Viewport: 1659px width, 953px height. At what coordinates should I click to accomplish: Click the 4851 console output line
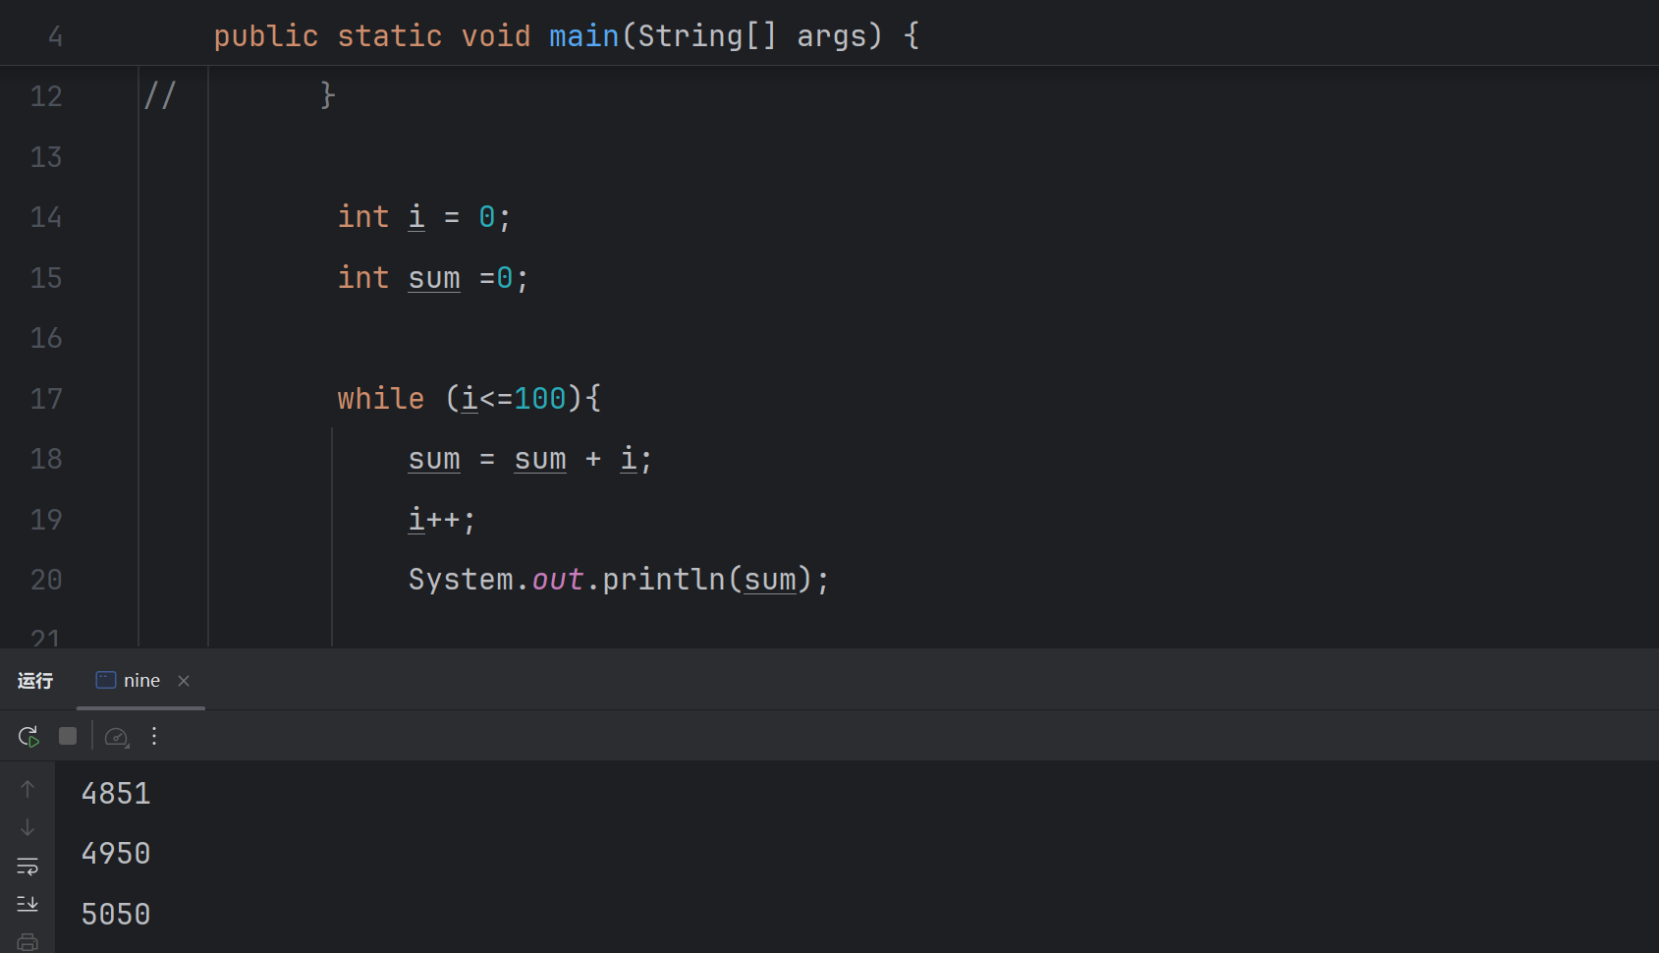click(x=116, y=794)
